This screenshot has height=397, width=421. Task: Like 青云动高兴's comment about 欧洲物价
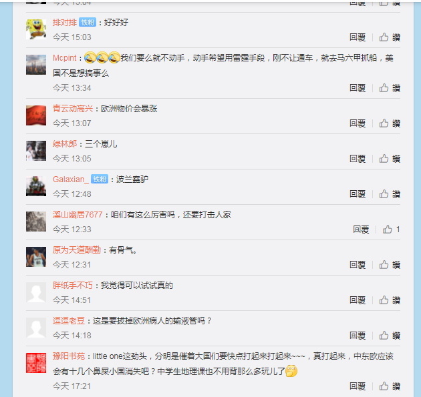[390, 123]
